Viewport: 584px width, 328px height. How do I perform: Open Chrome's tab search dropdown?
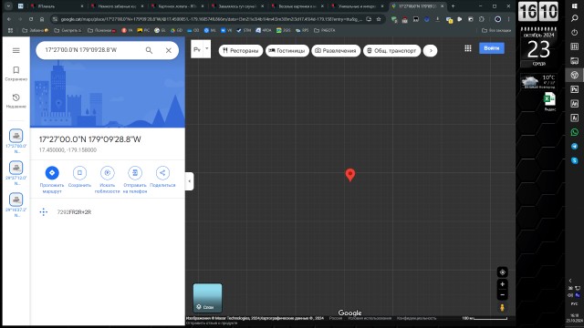tap(8, 6)
